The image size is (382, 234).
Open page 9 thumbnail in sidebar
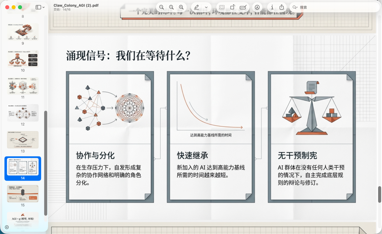(23, 32)
